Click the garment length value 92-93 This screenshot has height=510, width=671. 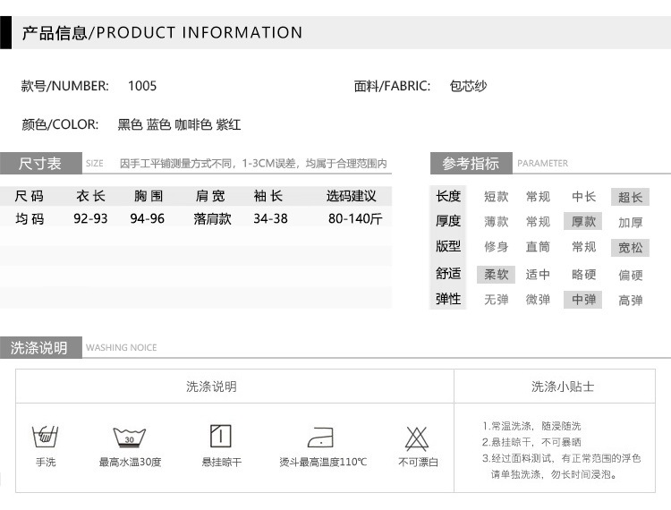pos(90,219)
